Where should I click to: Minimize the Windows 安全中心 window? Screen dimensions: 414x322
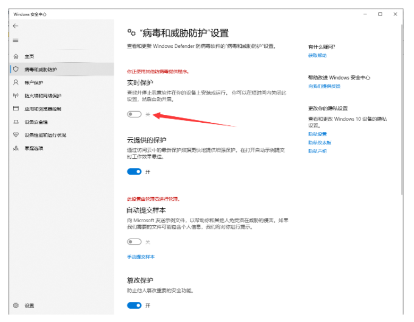[x=365, y=14]
